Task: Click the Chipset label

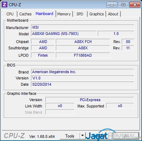Action: 22,42
